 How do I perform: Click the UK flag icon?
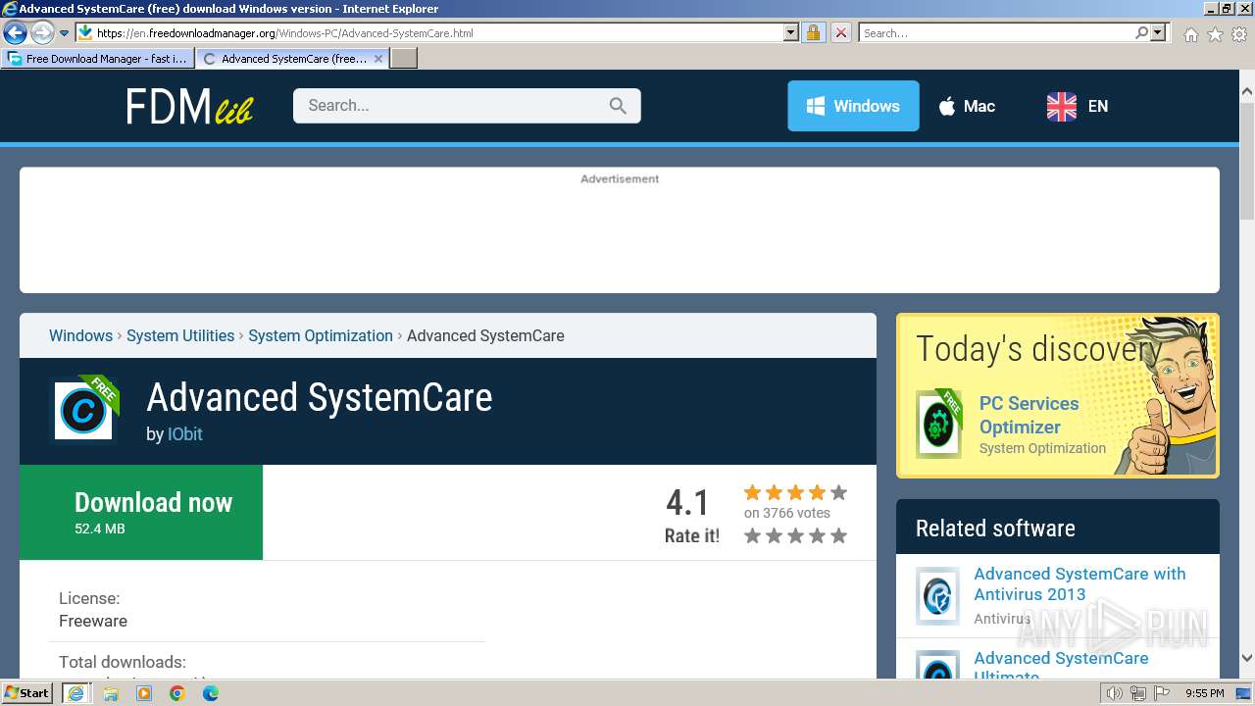pos(1062,106)
